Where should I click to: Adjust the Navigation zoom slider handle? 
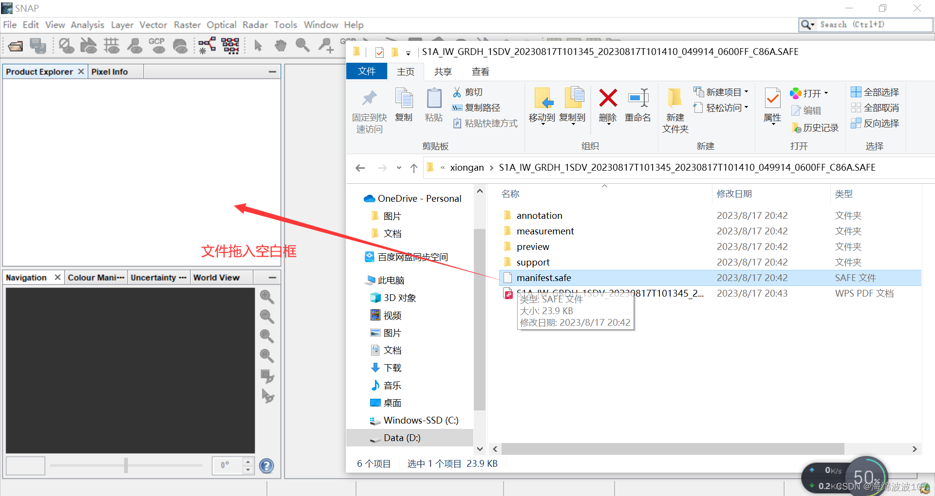126,465
